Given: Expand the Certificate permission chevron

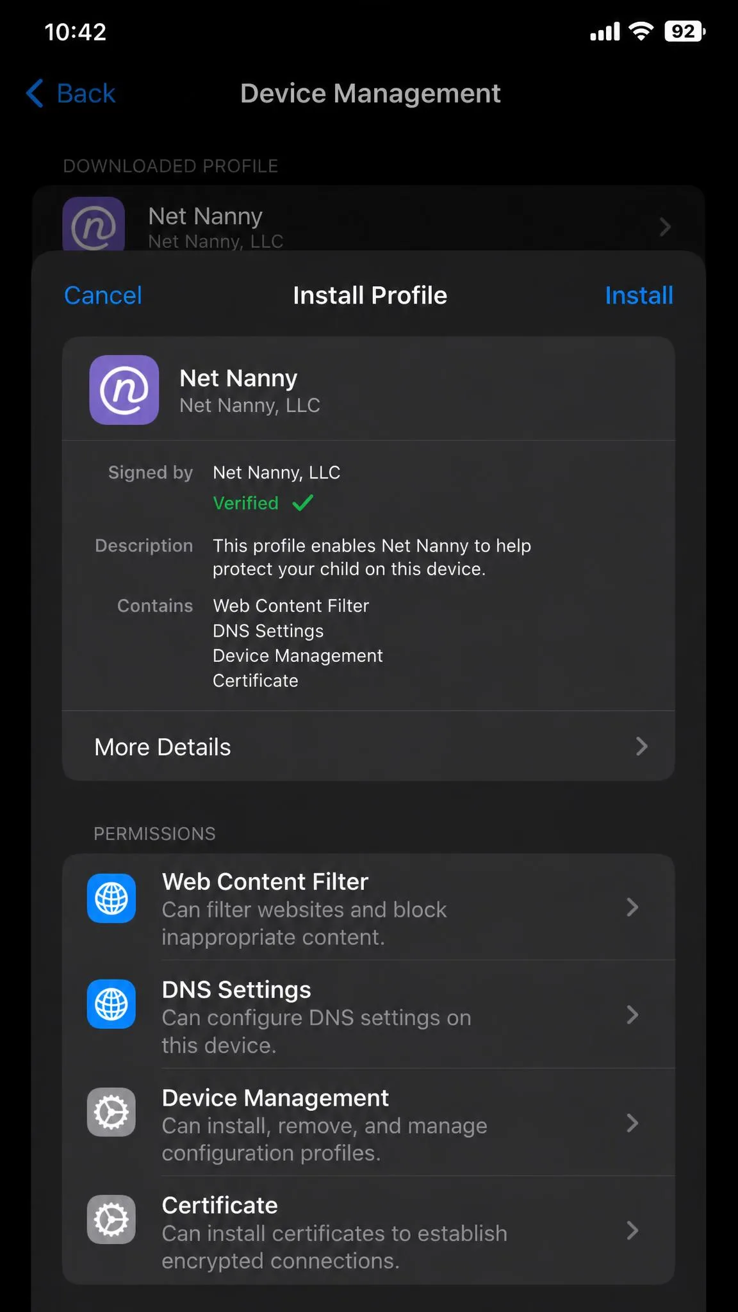Looking at the screenshot, I should pos(632,1231).
